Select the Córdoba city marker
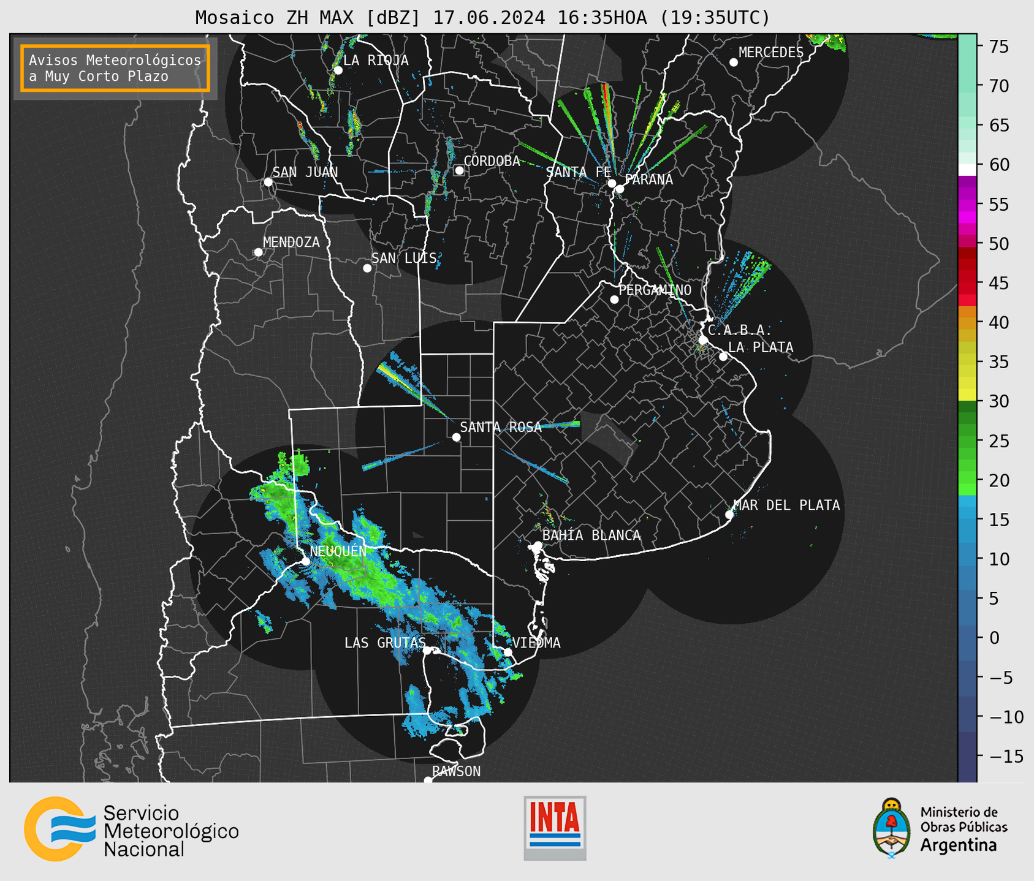 [x=459, y=170]
